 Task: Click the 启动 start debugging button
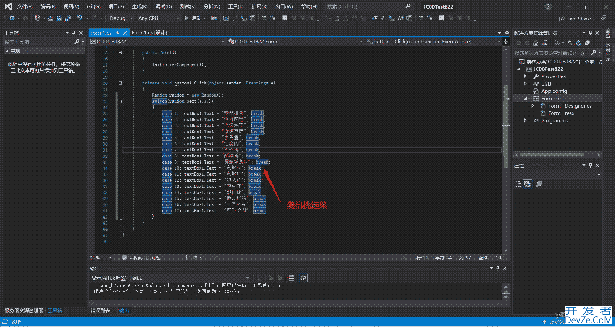(195, 18)
